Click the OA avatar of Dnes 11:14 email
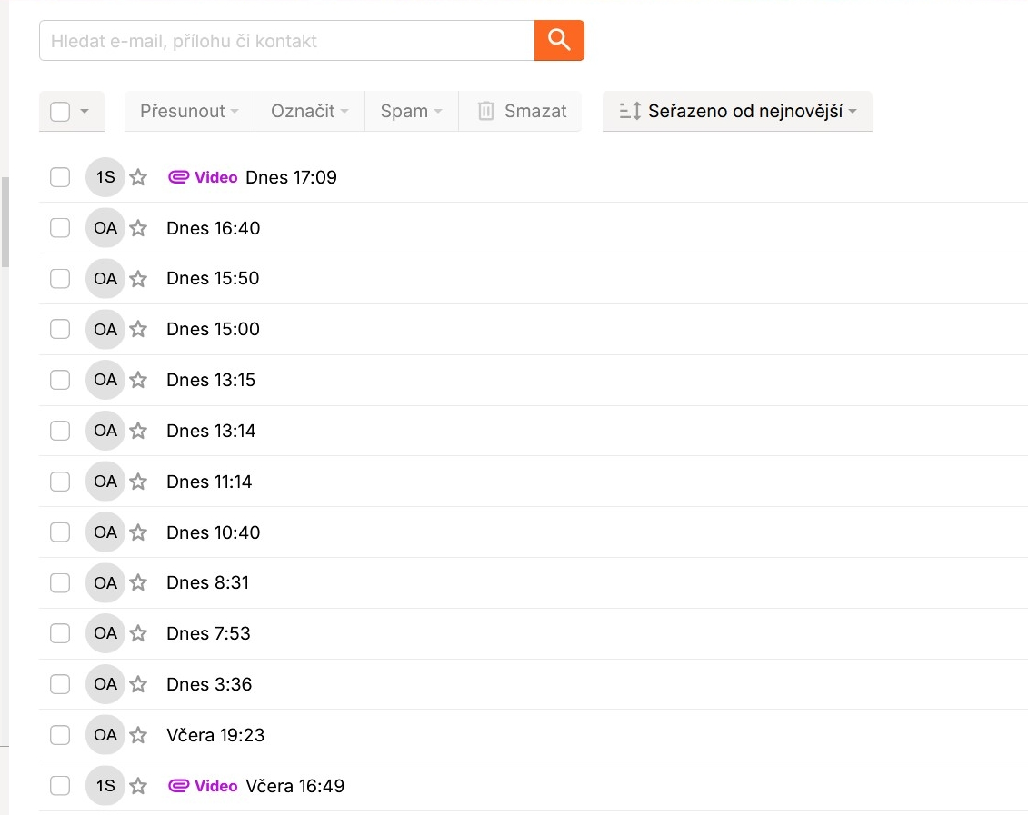Viewport: 1028px width, 815px height. [105, 482]
